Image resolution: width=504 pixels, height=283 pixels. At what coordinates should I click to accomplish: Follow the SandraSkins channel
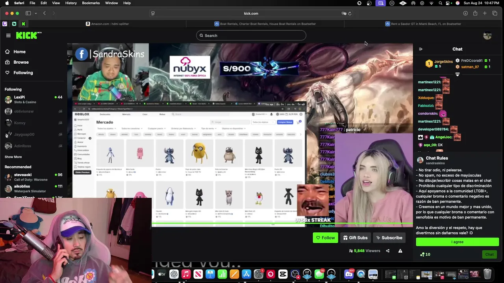(325, 237)
